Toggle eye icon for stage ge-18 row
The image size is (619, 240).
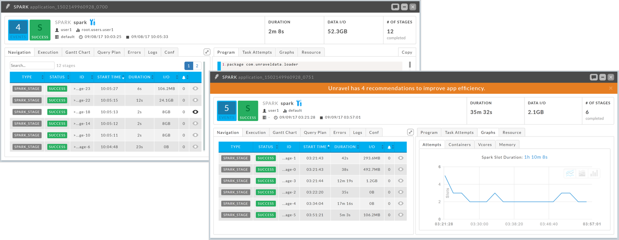click(x=195, y=112)
